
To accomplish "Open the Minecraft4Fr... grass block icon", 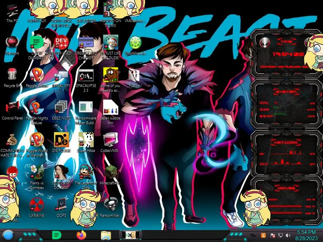I will [x=110, y=175].
